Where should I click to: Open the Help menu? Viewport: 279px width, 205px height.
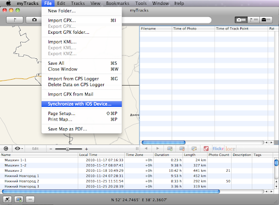click(x=179, y=3)
